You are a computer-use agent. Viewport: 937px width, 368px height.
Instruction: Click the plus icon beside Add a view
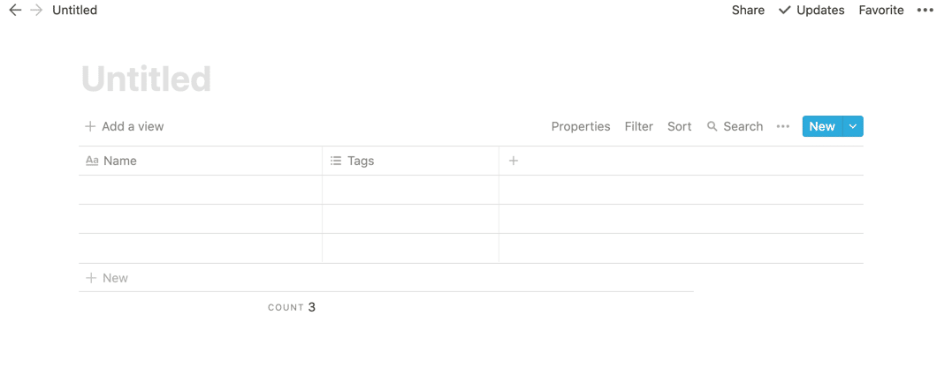[90, 126]
